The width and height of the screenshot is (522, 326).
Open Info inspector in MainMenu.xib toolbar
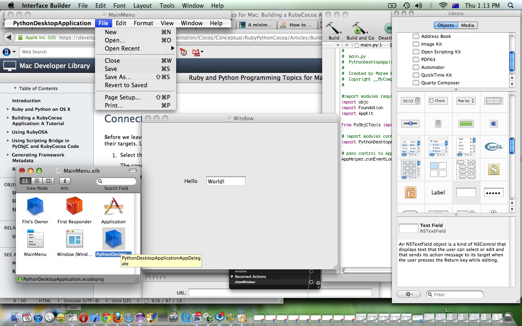point(65,181)
